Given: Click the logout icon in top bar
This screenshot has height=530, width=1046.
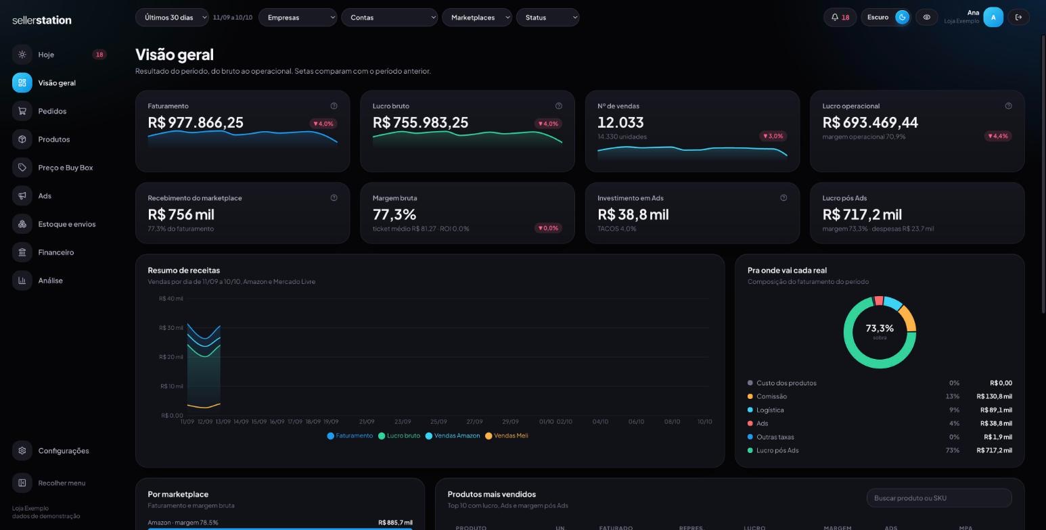Looking at the screenshot, I should [x=1018, y=18].
